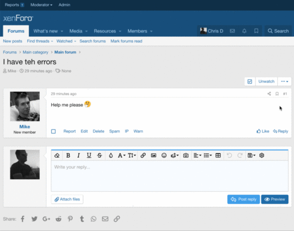Toggle the thread selection checkbox near Unwatch
This screenshot has width=294, height=231.
250,81
